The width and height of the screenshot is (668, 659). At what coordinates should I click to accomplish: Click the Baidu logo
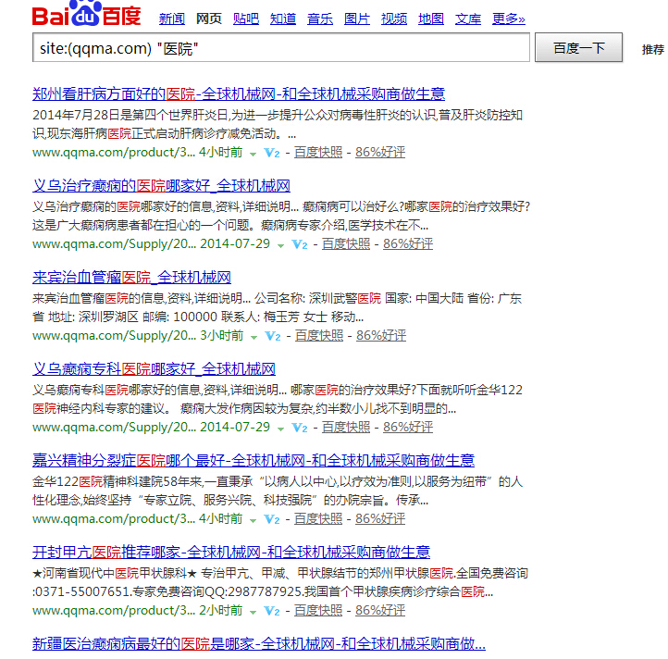[86, 13]
